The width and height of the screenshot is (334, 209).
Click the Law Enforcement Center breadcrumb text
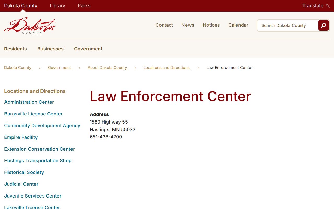(230, 68)
